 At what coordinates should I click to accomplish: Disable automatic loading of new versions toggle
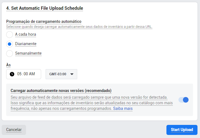[x=183, y=100]
